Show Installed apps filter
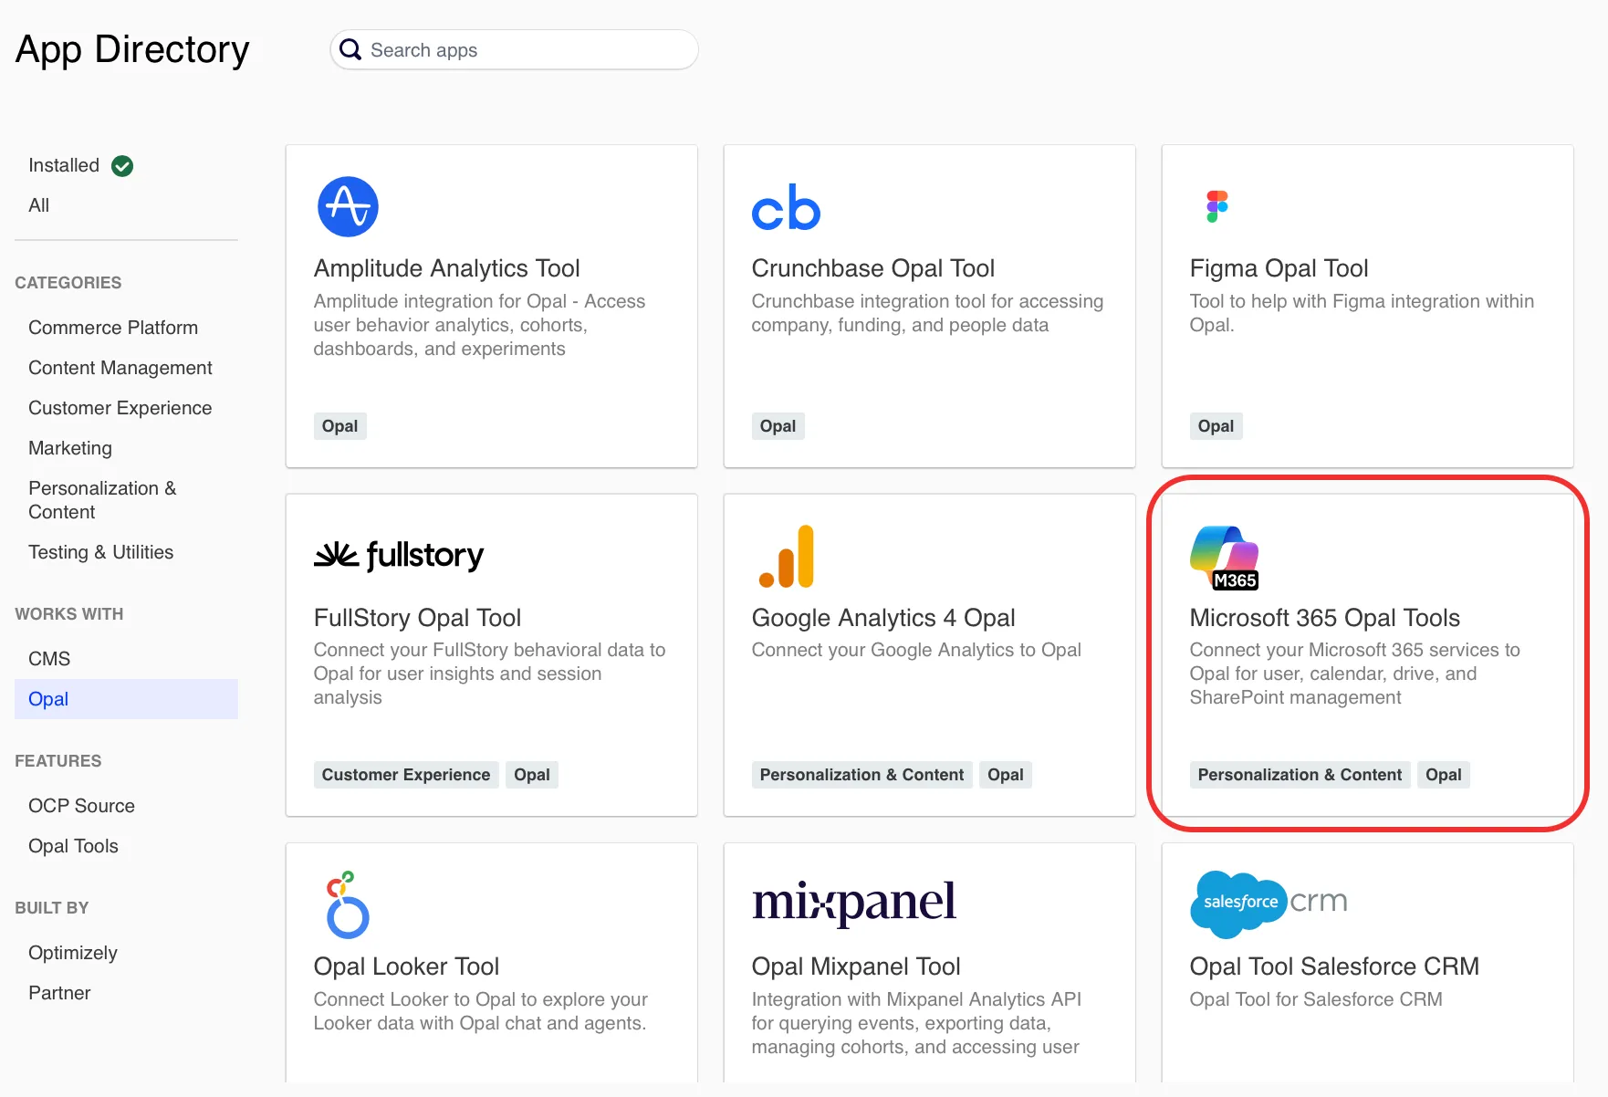The image size is (1608, 1097). pyautogui.click(x=64, y=165)
